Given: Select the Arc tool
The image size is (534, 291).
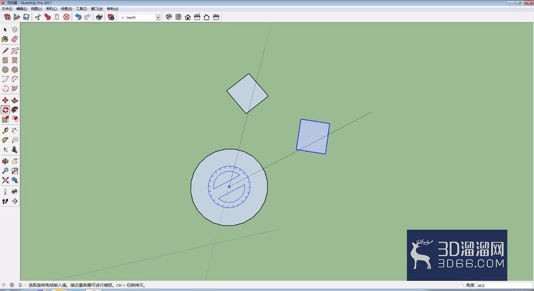Looking at the screenshot, I should click(5, 79).
